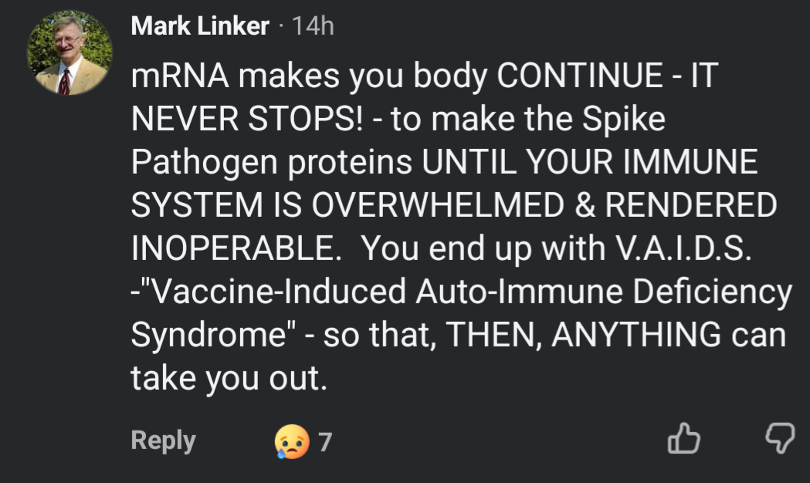810x483 pixels.
Task: Click the word "ANYTHING" in the comment
Action: (636, 334)
